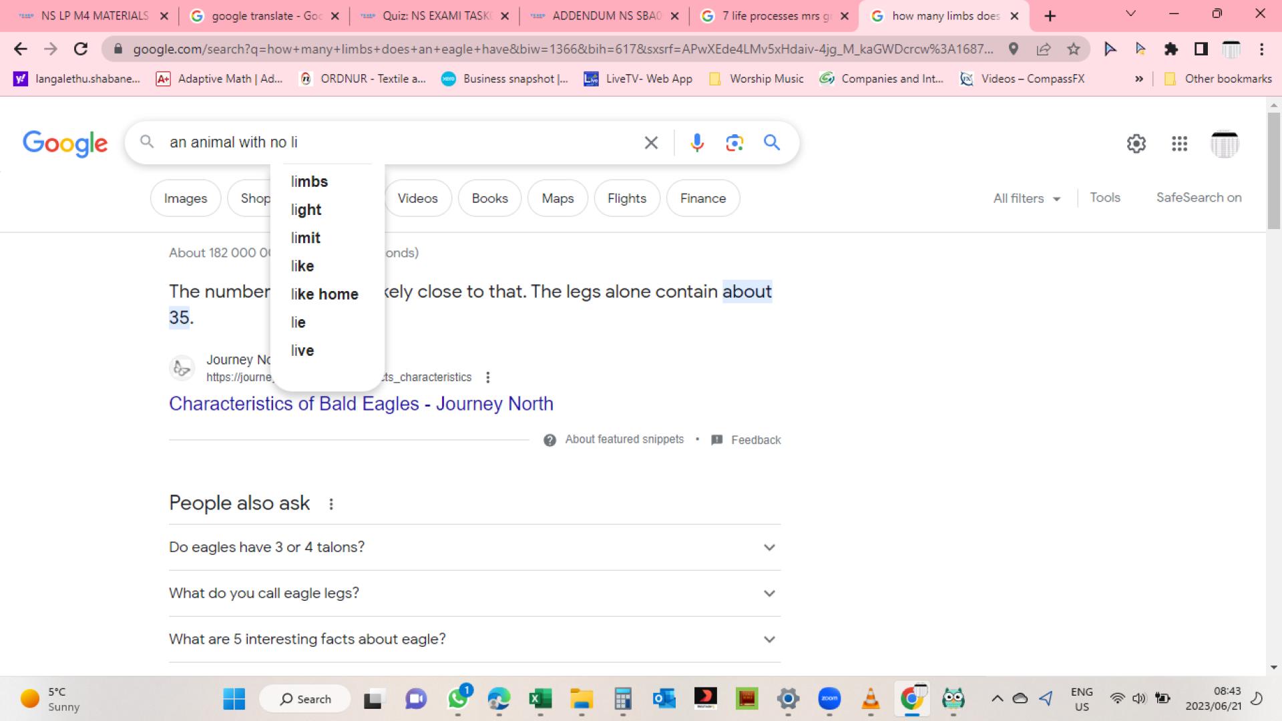Open more options for Journey North result
Image resolution: width=1282 pixels, height=721 pixels.
tap(488, 377)
